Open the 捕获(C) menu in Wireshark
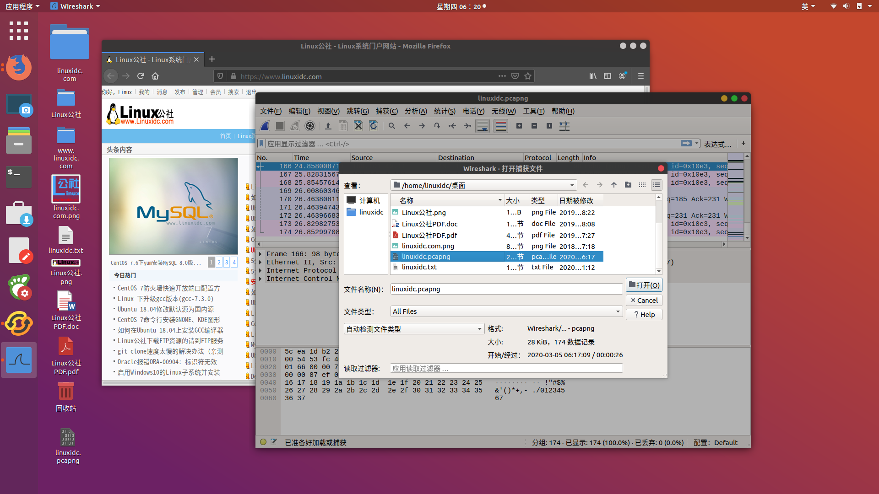The width and height of the screenshot is (879, 494). pyautogui.click(x=387, y=111)
